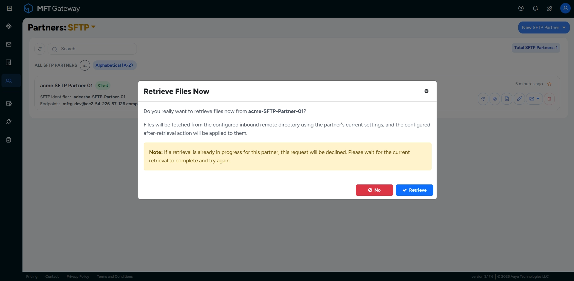Click the Client tag on the partner
This screenshot has height=281, width=574.
tap(103, 85)
